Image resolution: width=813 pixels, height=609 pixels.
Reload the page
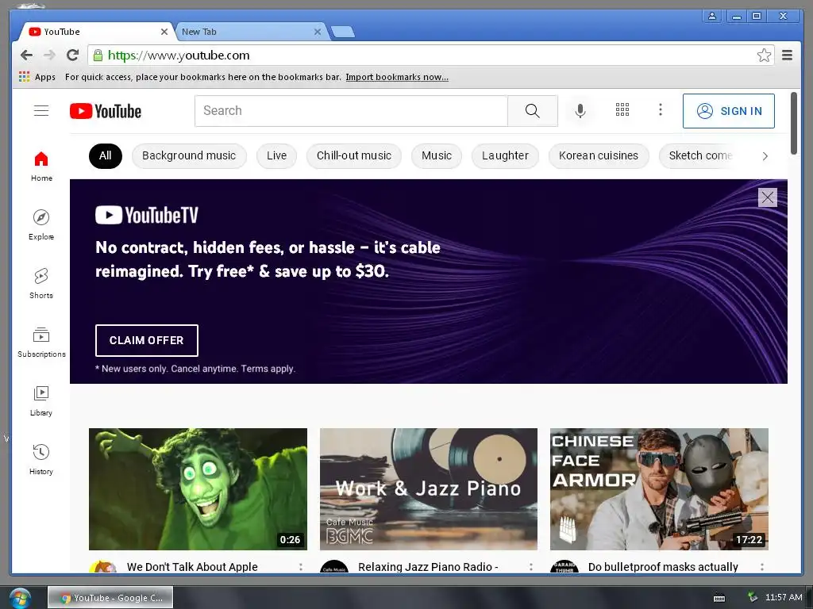click(x=72, y=55)
